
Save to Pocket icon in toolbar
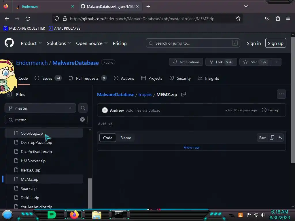[x=267, y=18]
